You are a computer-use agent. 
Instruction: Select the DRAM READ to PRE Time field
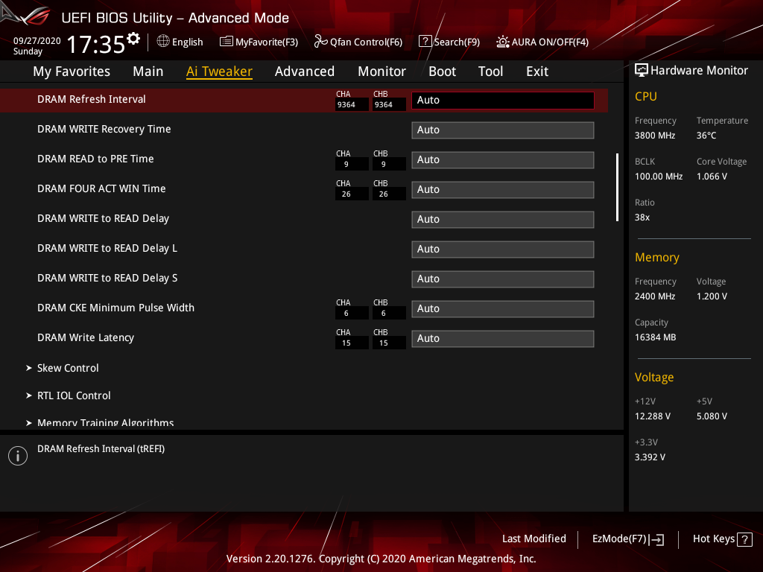point(503,159)
